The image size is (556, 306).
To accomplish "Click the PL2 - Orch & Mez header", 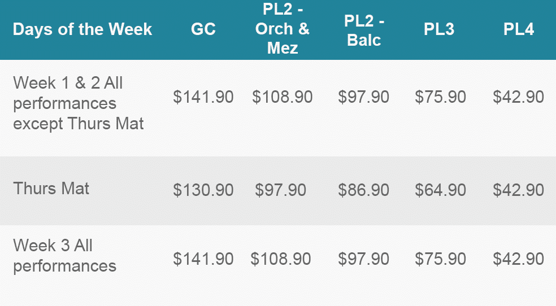I will pos(283,29).
